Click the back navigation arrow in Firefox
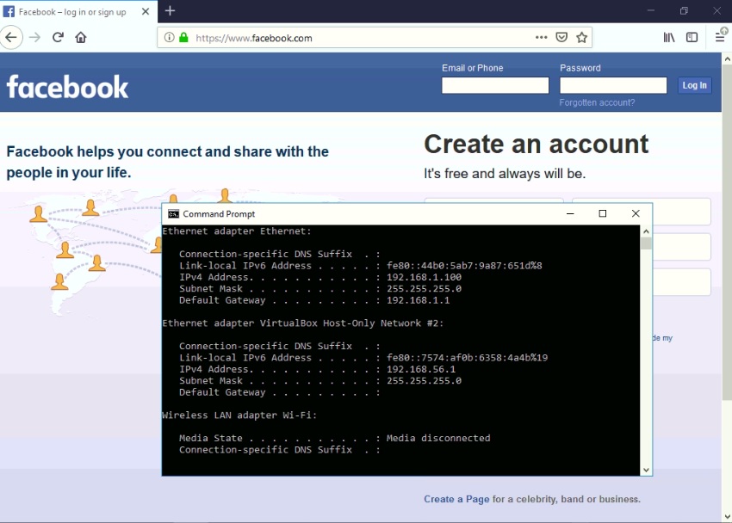 coord(12,37)
